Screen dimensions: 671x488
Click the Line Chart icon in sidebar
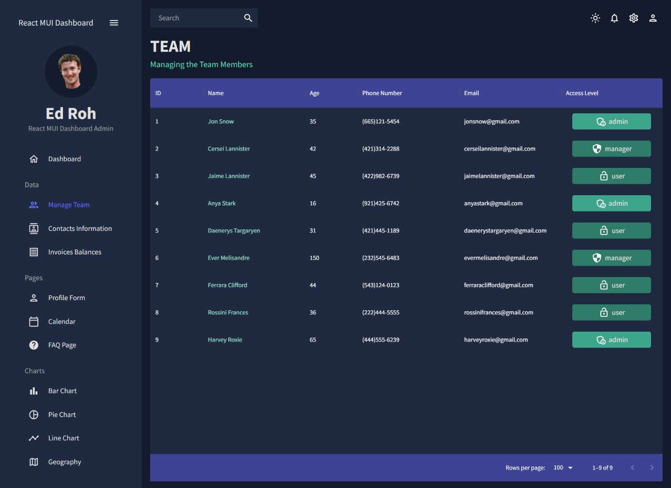[x=34, y=438]
